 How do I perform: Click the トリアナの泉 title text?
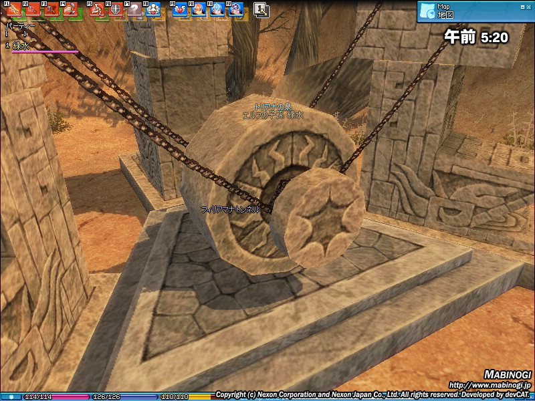pos(273,107)
